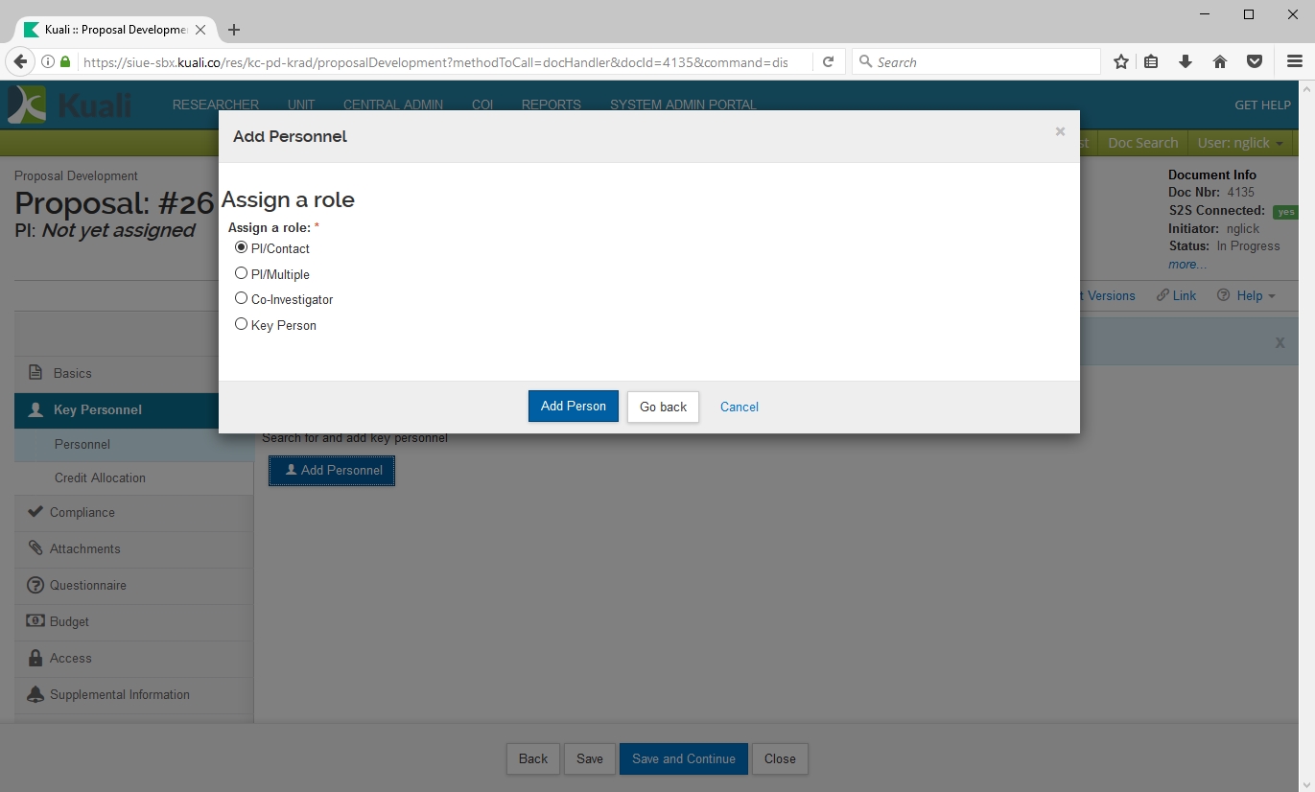This screenshot has height=792, width=1315.
Task: Open the CENTRAL ADMIN menu
Action: 392,105
